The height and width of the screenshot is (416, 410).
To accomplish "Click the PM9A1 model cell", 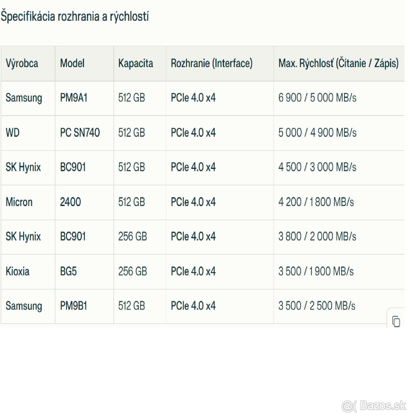I will coord(74,98).
